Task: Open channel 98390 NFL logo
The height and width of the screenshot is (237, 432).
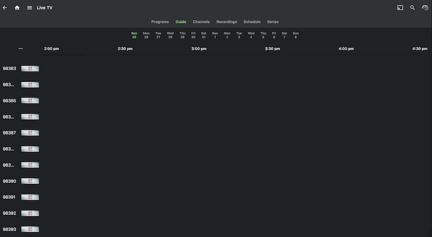Action: [30, 181]
